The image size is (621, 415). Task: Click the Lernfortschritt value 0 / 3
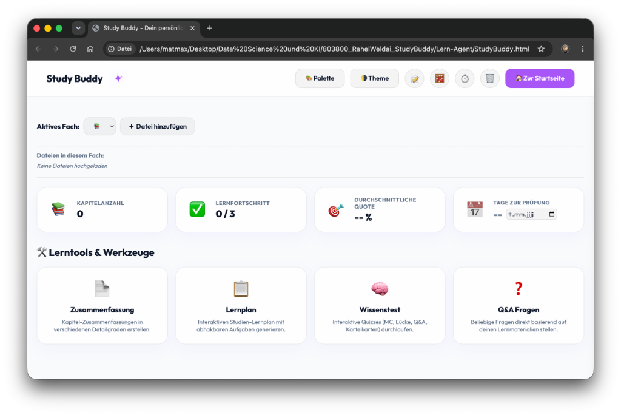point(225,214)
